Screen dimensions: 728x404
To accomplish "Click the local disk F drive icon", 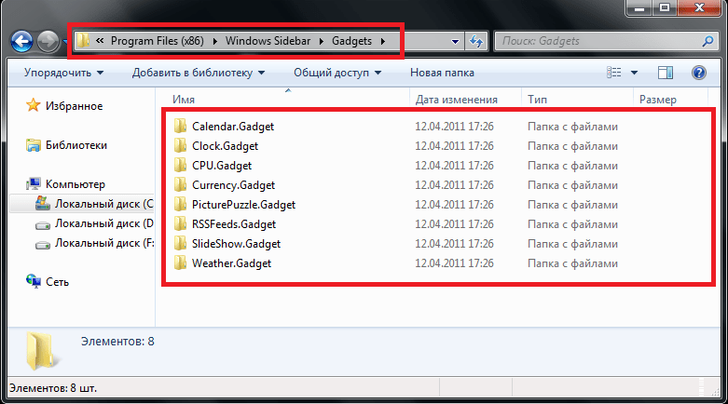I will click(x=43, y=245).
